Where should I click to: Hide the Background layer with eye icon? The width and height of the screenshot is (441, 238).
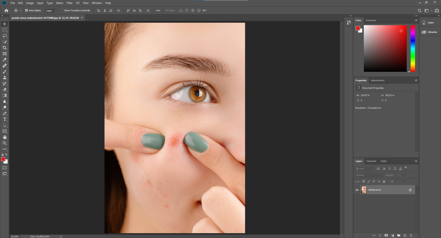(x=357, y=190)
